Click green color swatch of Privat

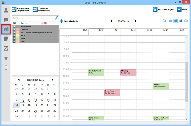(x=18, y=39)
